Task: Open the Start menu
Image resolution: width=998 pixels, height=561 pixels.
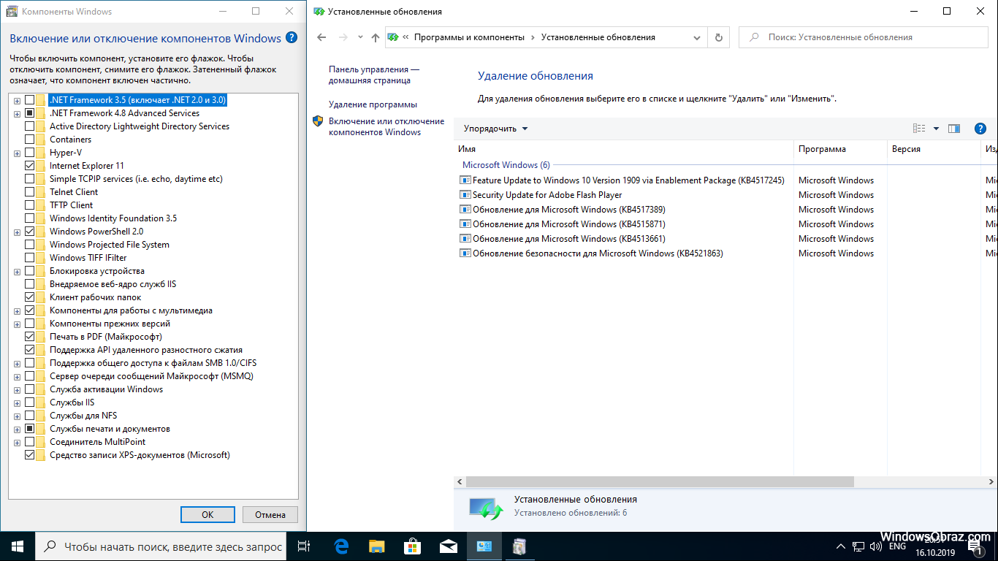Action: 18,546
